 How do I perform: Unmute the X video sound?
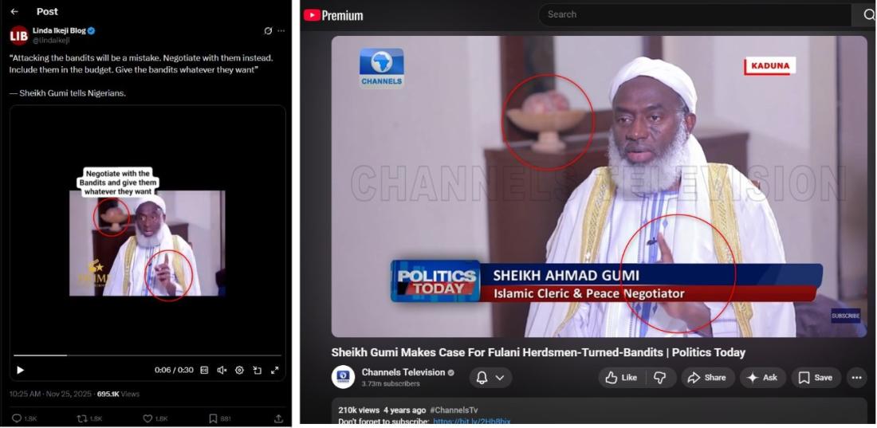click(222, 370)
